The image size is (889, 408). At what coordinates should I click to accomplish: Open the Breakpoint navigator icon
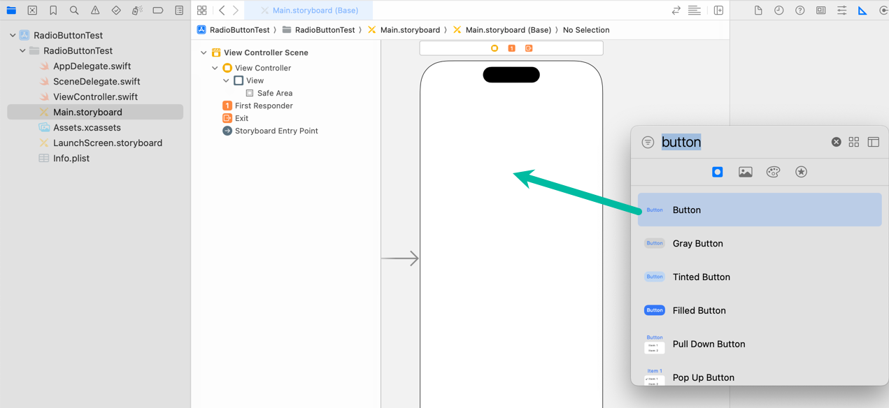[x=158, y=10]
